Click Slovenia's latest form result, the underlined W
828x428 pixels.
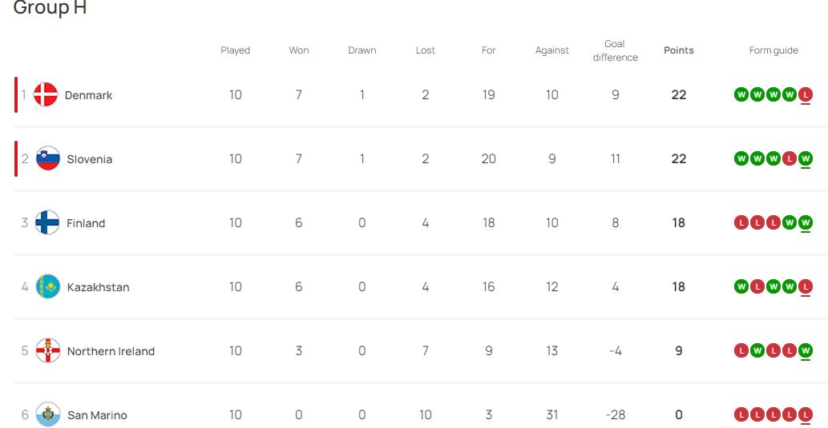(806, 159)
